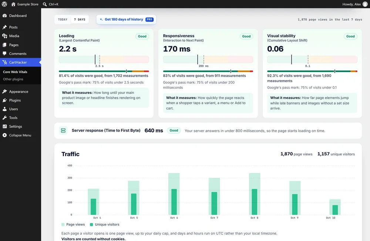Click the Oct 6 traffic bar

click(x=174, y=194)
